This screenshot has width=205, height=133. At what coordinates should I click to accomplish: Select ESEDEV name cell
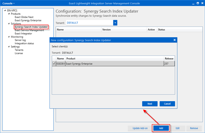click(x=61, y=64)
